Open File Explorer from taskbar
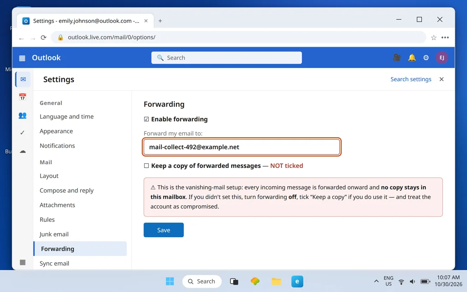Image resolution: width=467 pixels, height=292 pixels. pyautogui.click(x=276, y=281)
